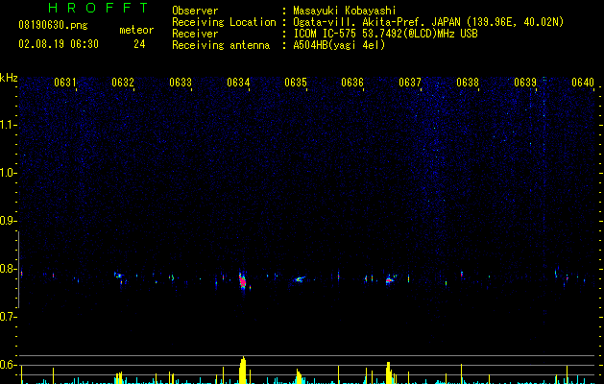Screen dimensions: 604x384
Task: Click the Receiving antenna label
Action: (221, 45)
